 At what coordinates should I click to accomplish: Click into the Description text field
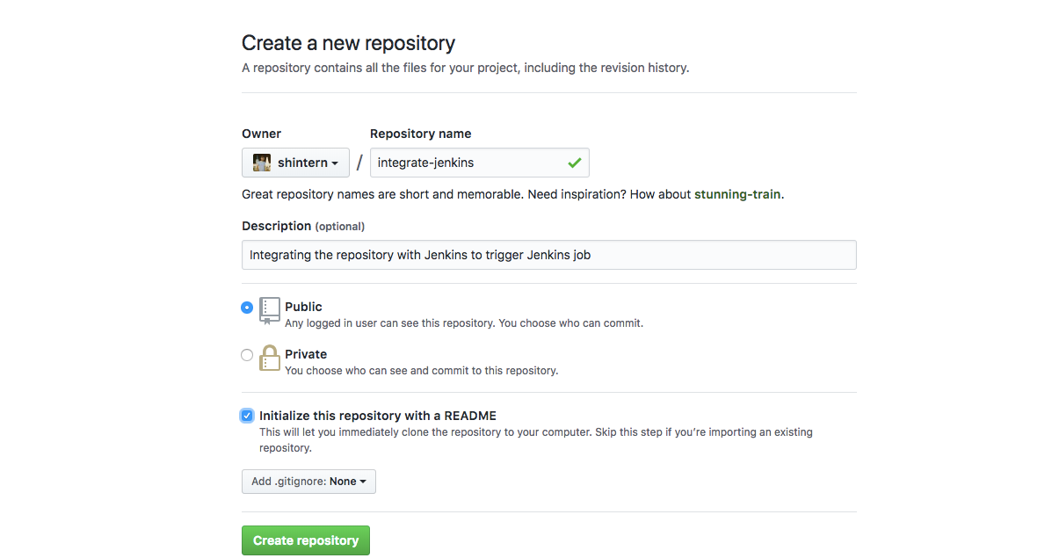pos(548,255)
